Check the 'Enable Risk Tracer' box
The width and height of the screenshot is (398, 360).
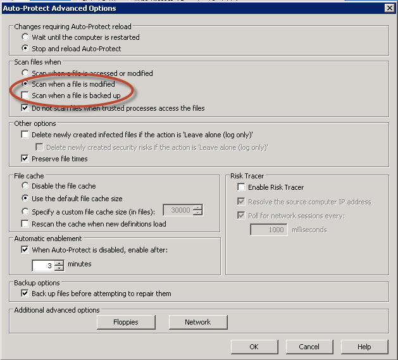[241, 187]
